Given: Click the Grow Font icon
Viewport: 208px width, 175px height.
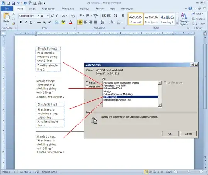Looking at the screenshot, I should pos(52,16).
